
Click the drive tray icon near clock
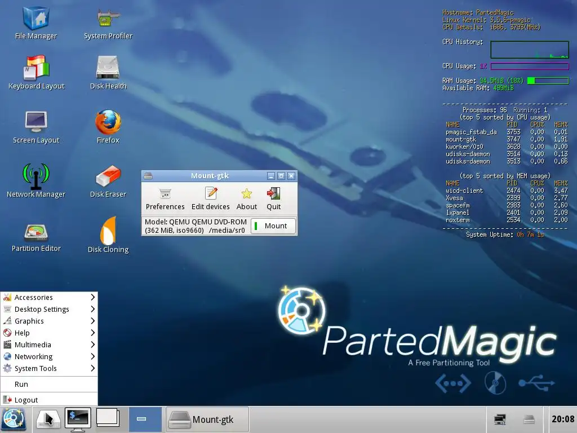[529, 419]
